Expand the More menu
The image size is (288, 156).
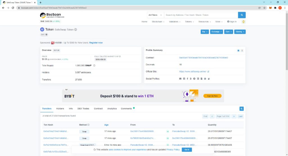(219, 22)
